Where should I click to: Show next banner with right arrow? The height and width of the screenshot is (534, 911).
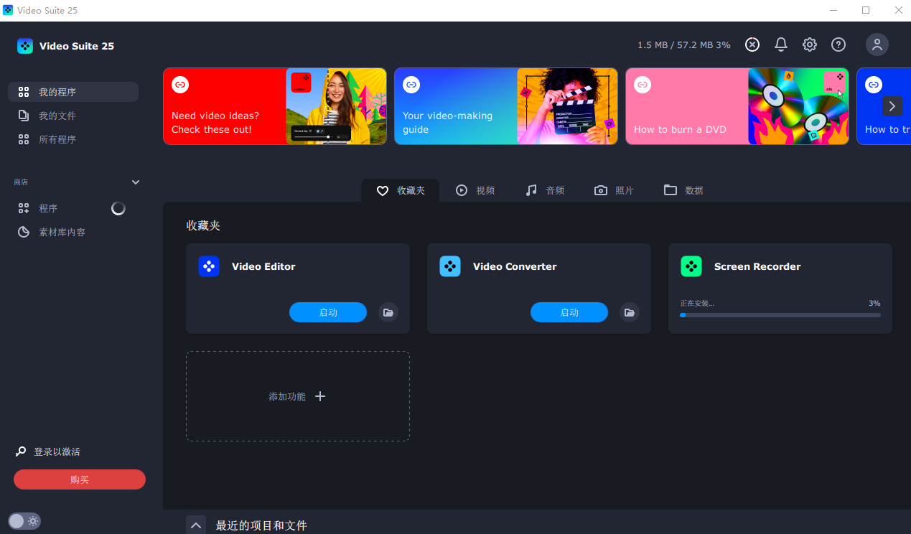click(892, 106)
